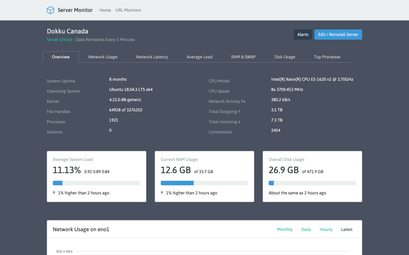Image resolution: width=409 pixels, height=255 pixels.
Task: Click the up arrow in Current RAM Usage card
Action: click(x=162, y=193)
